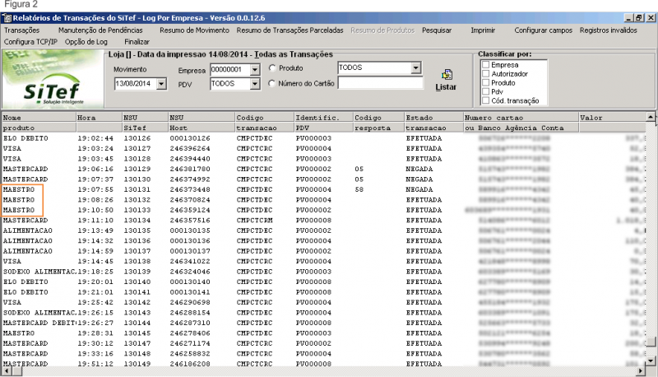658x377 pixels.
Task: Select the ALIMENTACAO row at 19:13:49
Action: coord(323,230)
